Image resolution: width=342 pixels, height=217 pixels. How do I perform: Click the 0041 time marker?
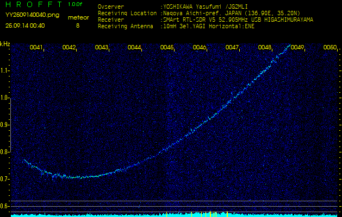click(x=36, y=48)
